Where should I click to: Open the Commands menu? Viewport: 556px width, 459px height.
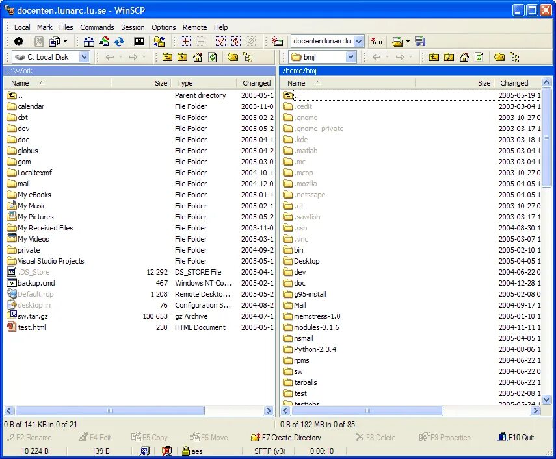(x=97, y=27)
